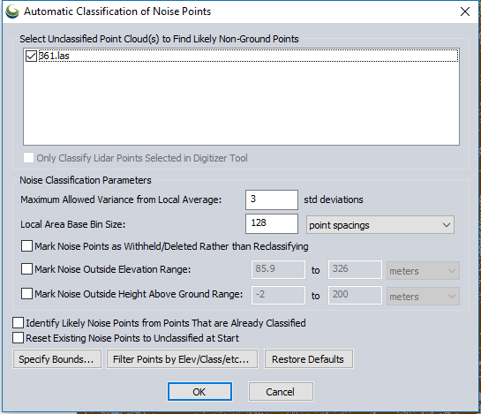Click the Global Mapper app icon in title bar
Screen dimensions: 481x414
point(12,11)
